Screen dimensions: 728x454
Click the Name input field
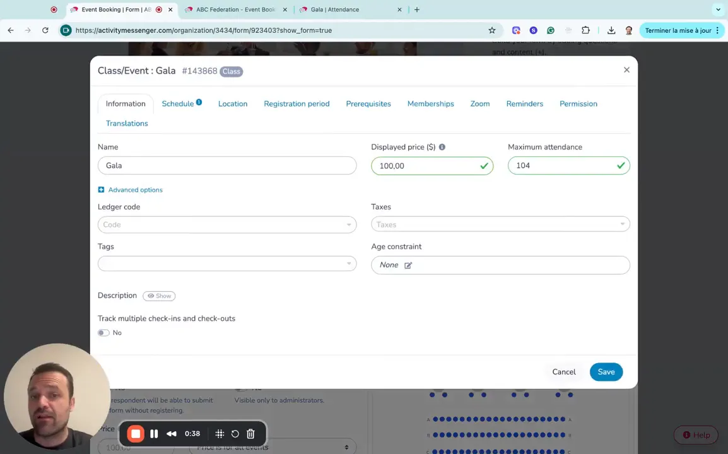pos(226,166)
